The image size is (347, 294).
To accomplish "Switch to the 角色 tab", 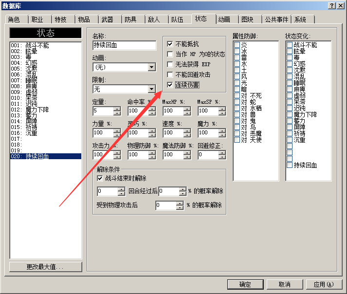I will [17, 19].
